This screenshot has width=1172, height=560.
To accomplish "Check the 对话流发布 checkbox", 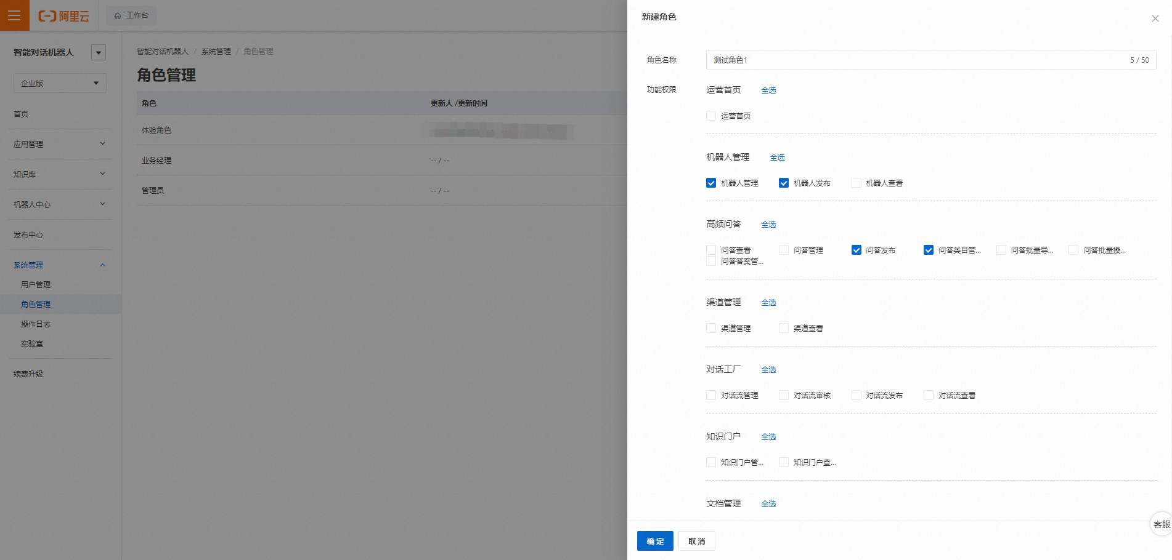I will (x=857, y=395).
